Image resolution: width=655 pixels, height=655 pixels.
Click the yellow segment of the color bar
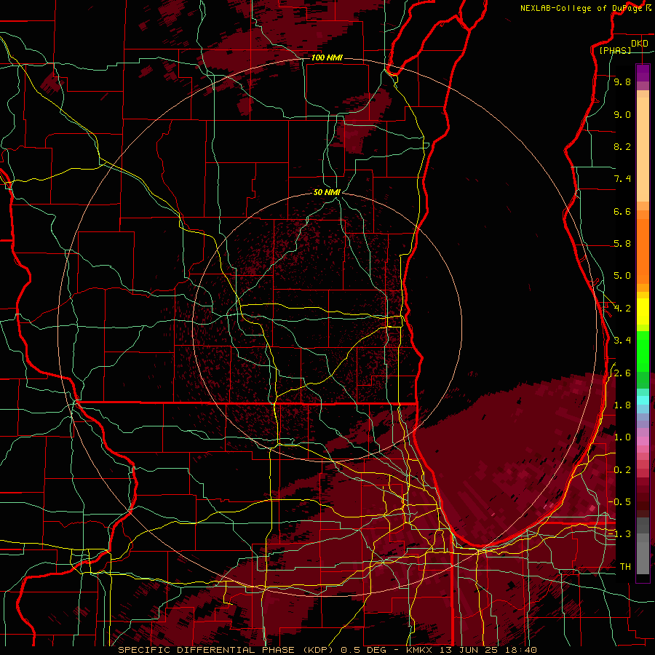coord(643,311)
